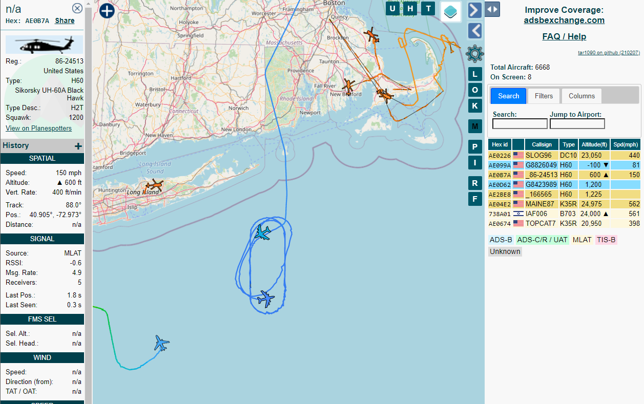The width and height of the screenshot is (644, 404).
Task: Open settings gear on map
Action: tap(475, 53)
